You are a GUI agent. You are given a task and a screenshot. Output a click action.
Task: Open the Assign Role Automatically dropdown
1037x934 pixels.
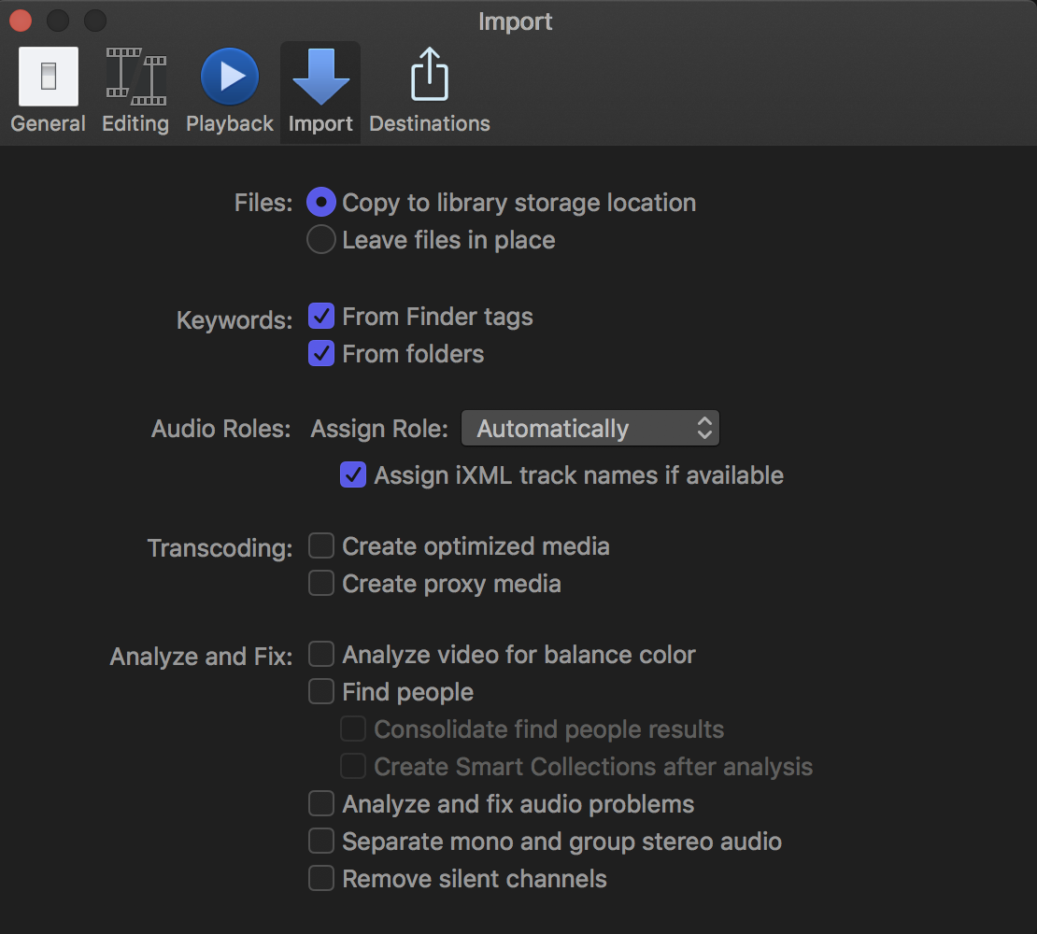(590, 429)
